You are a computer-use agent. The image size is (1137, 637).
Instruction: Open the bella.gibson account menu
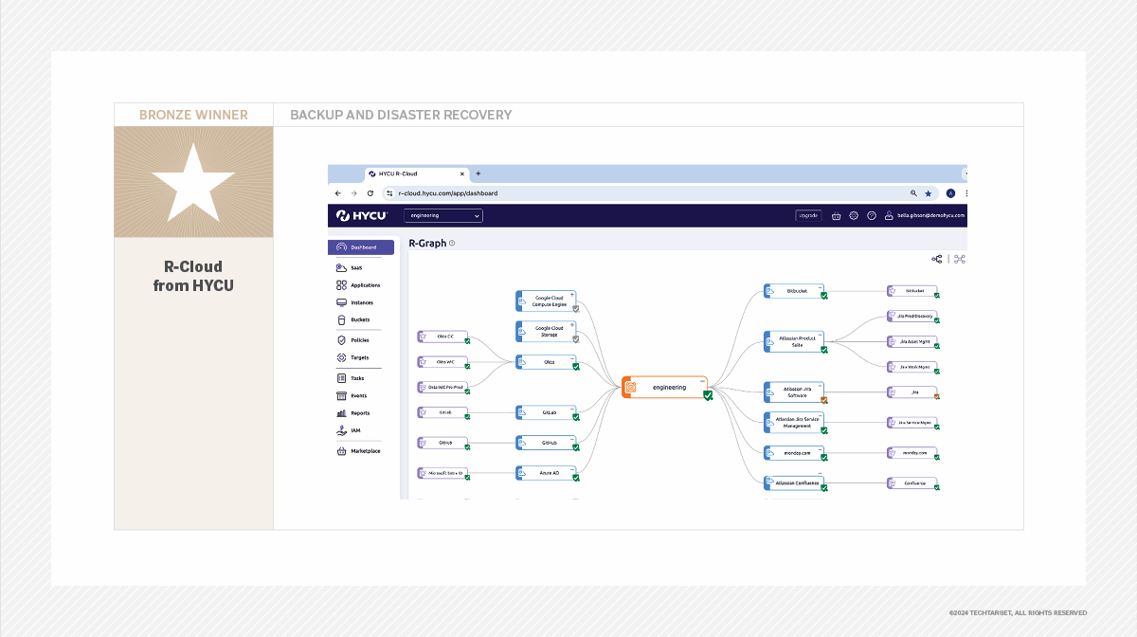click(x=925, y=216)
